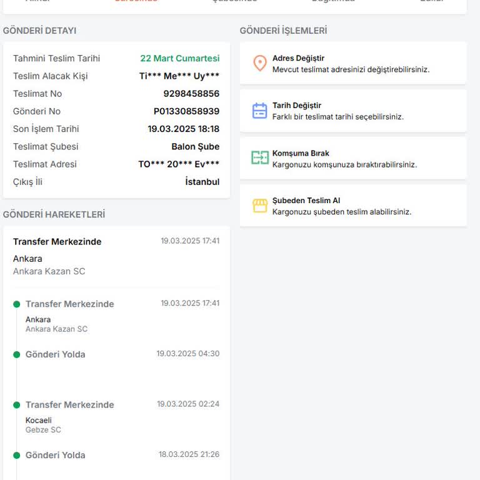Click Son İşlem Tarihi 19.03.2025 18:18
The width and height of the screenshot is (480, 480).
183,129
